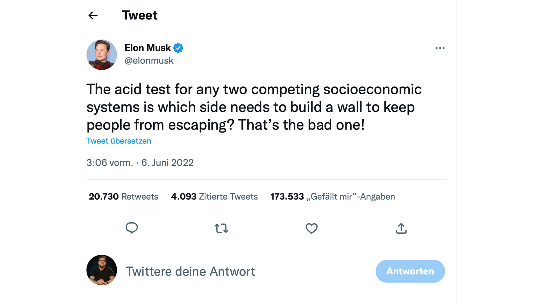Click your own profile avatar
This screenshot has width=541, height=304.
pos(102,270)
